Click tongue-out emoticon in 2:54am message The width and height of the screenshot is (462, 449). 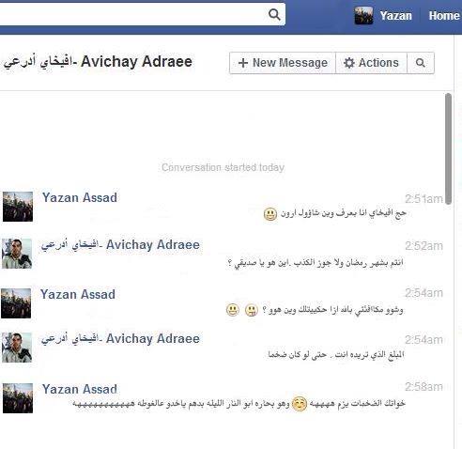[x=252, y=310]
